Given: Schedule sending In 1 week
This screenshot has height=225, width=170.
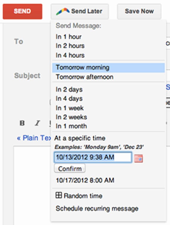Looking at the screenshot, I should coord(70,108).
